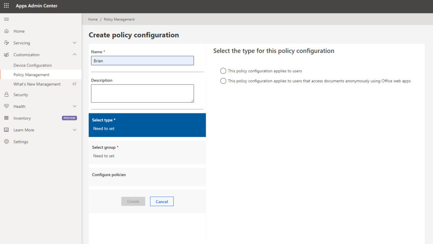Image resolution: width=433 pixels, height=244 pixels.
Task: Select the anonymous Office web apps radio option
Action: [x=223, y=81]
